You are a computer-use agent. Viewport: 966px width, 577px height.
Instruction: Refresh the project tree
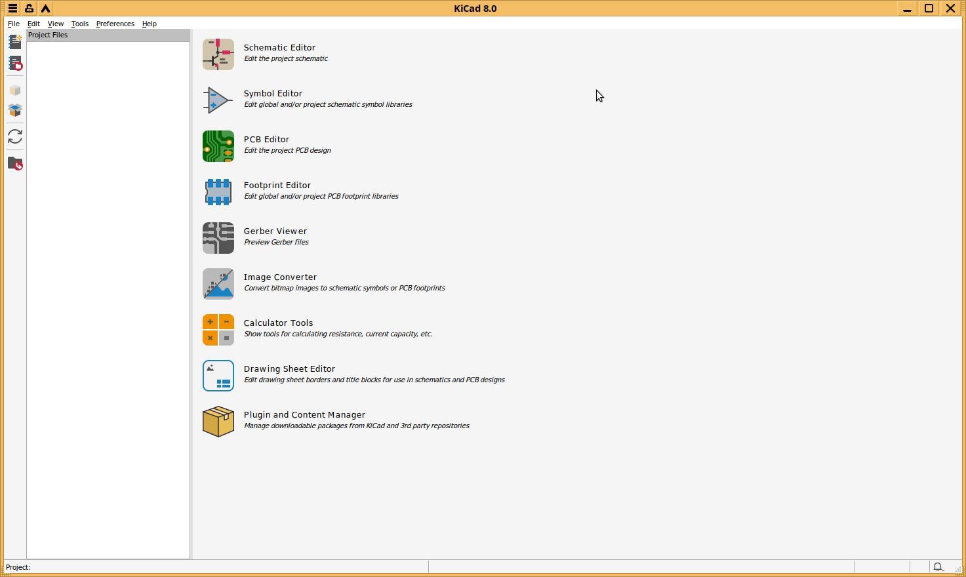(15, 136)
